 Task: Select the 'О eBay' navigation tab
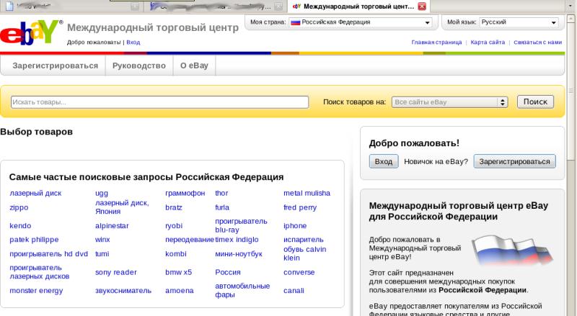pyautogui.click(x=194, y=66)
